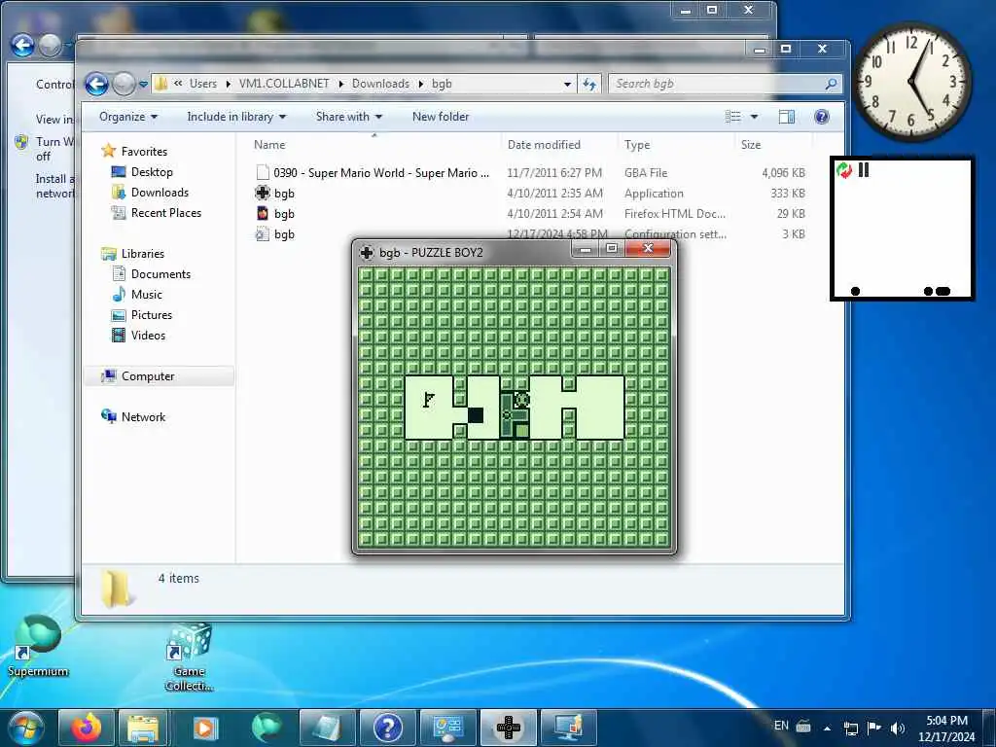Click the player character in game
The width and height of the screenshot is (996, 747).
click(x=521, y=400)
